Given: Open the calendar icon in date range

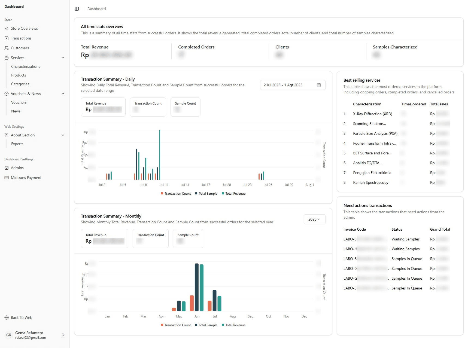Looking at the screenshot, I should [x=318, y=85].
